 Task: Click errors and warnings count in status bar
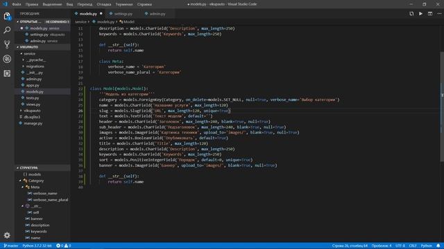point(63,246)
